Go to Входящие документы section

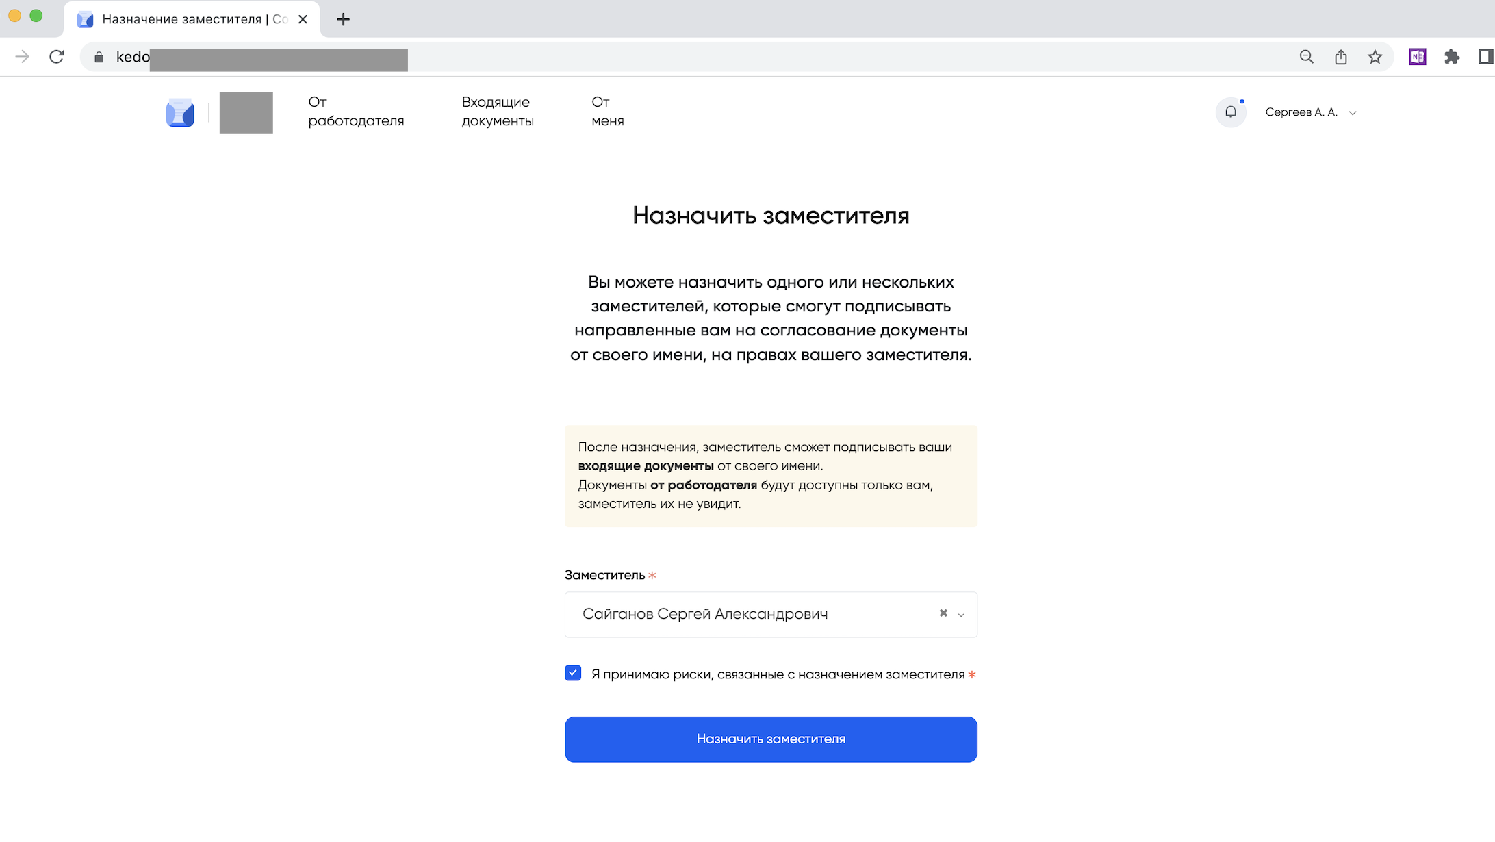(x=498, y=112)
